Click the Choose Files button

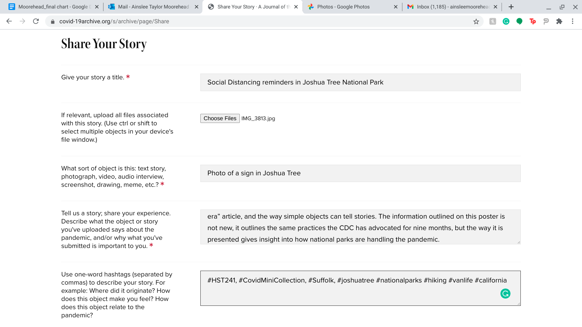pos(220,118)
